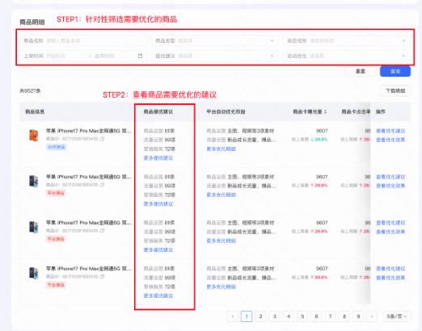Open 更多提优建议 in the second product row

158,204
